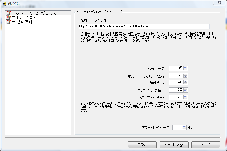The width and height of the screenshot is (227, 151).
Task: Close the 環境設定 dialog window
Action: pyautogui.click(x=219, y=3)
